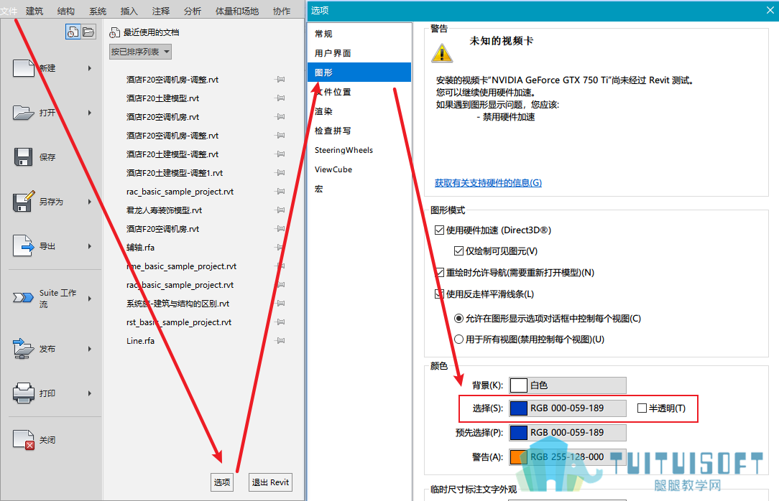The height and width of the screenshot is (501, 779).
Task: Open the 建筑 ribbon tab
Action: [x=34, y=11]
